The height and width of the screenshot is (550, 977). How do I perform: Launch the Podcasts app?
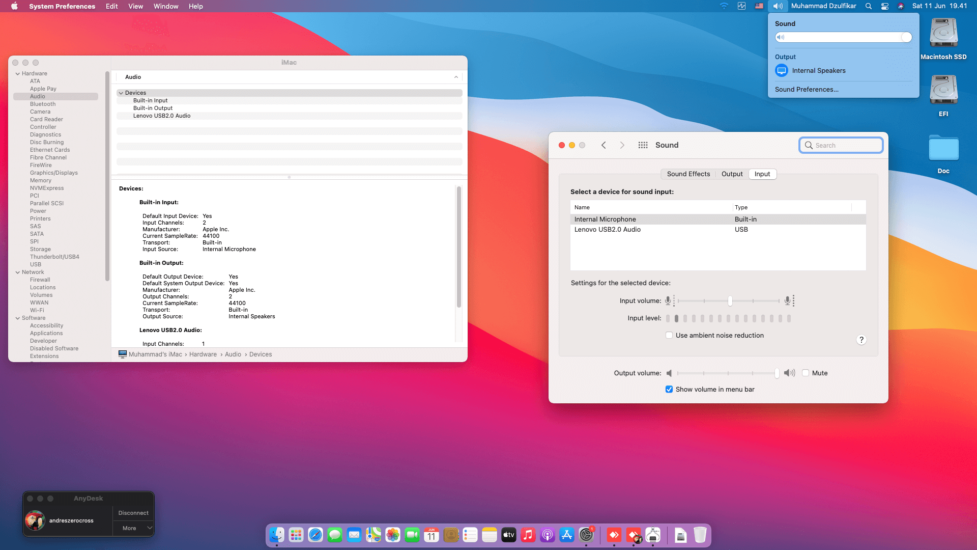(x=548, y=535)
